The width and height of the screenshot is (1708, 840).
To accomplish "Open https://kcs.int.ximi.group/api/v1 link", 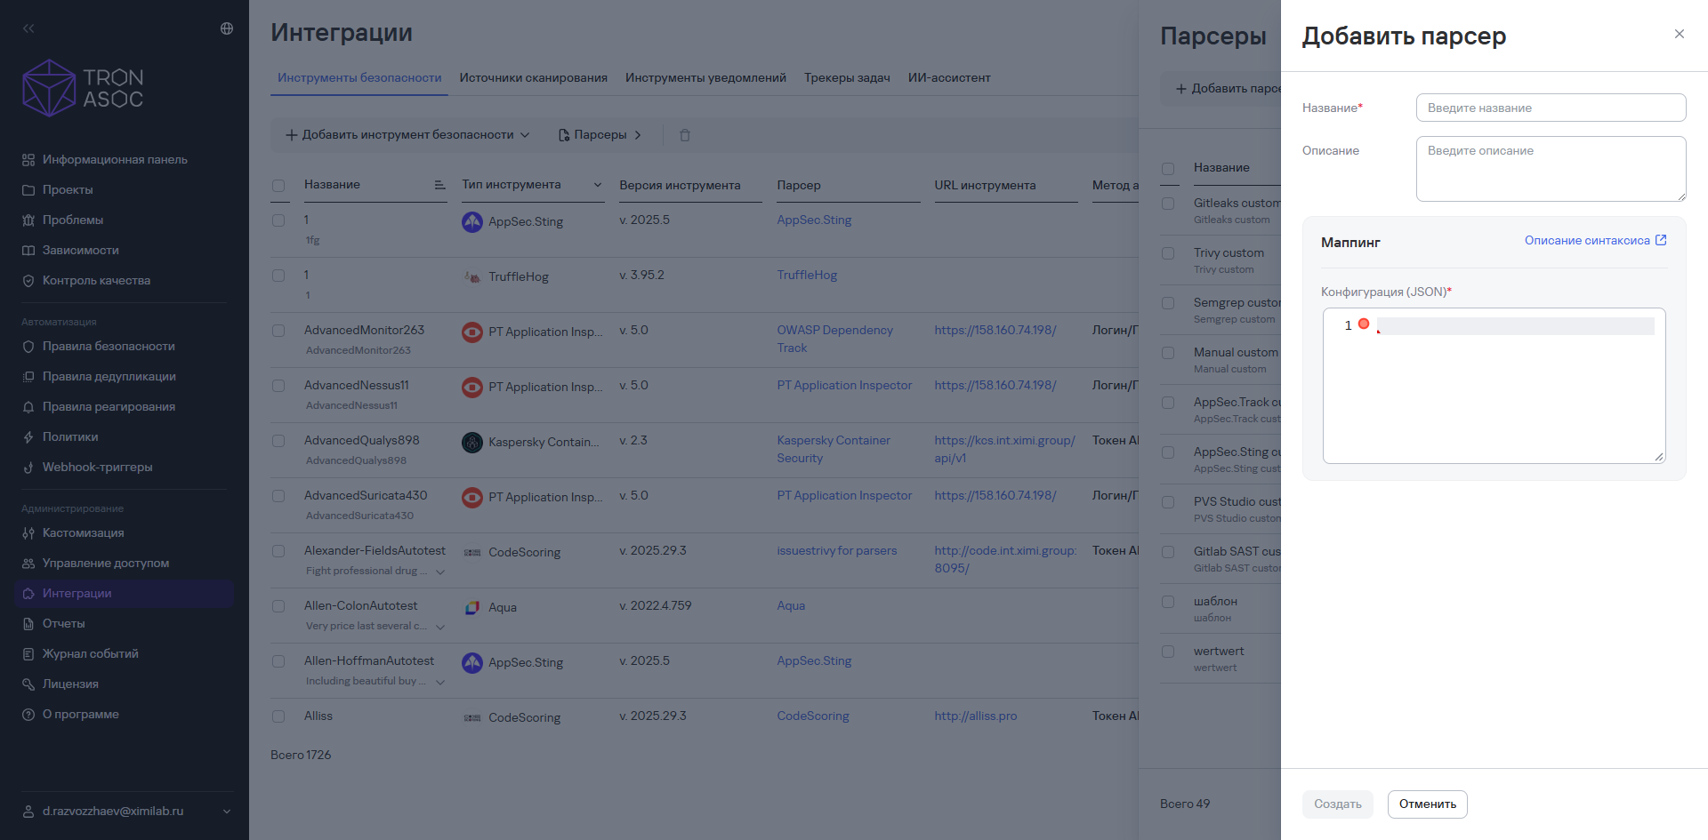I will tap(1004, 449).
